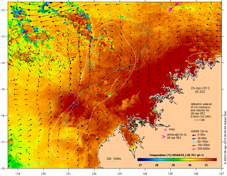Click the 80-150m depth label
Screen dimensions: 227x176
coord(203,142)
